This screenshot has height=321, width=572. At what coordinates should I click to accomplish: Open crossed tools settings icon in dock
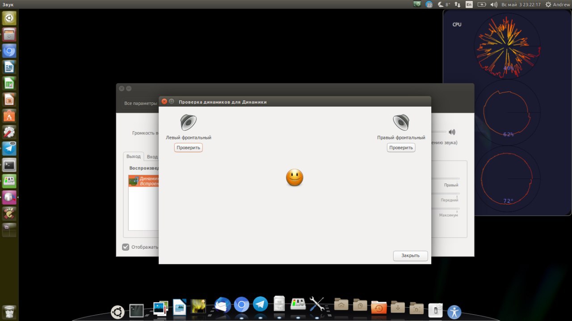[317, 304]
